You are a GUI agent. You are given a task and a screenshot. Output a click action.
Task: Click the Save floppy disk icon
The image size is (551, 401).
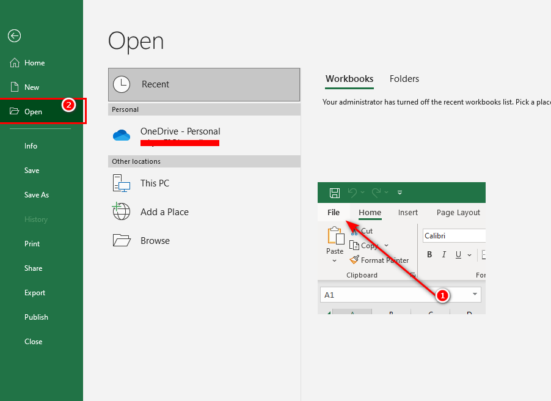tap(335, 193)
